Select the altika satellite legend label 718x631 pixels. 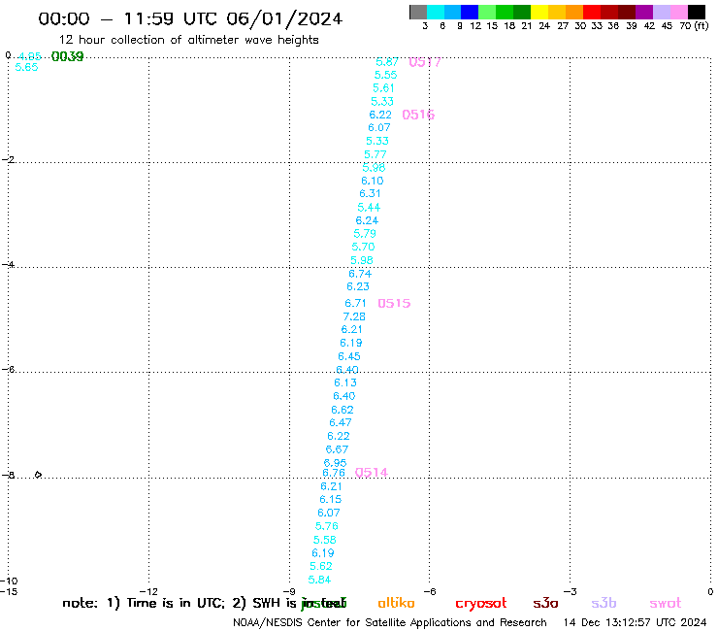[396, 603]
